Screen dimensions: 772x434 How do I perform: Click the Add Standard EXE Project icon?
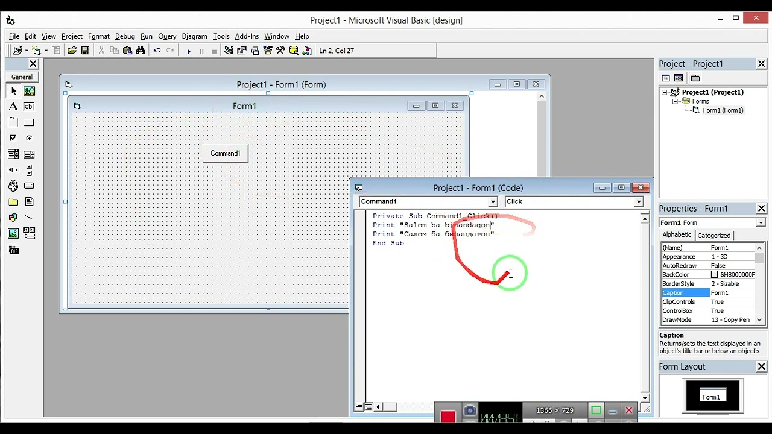17,51
